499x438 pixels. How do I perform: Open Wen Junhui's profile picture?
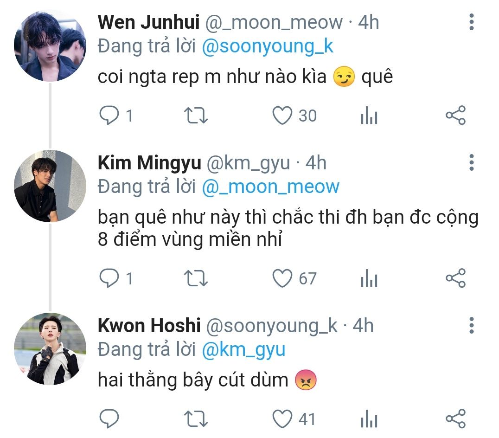[50, 45]
